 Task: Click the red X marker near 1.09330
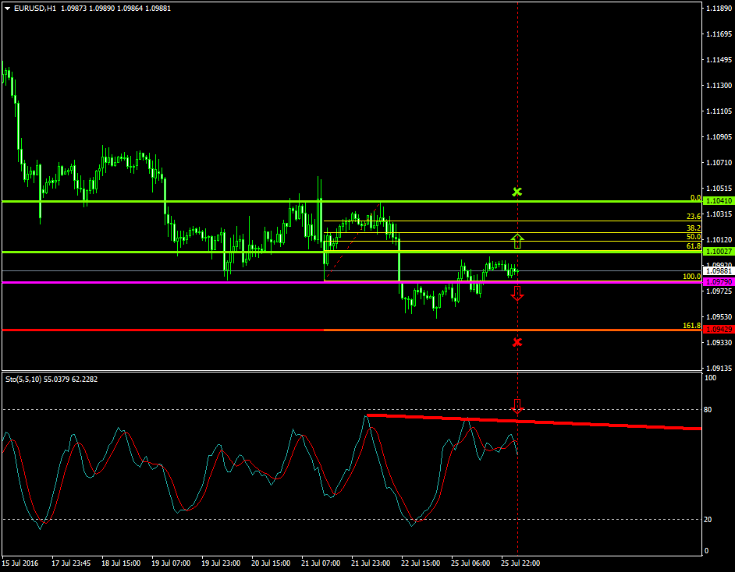click(517, 342)
